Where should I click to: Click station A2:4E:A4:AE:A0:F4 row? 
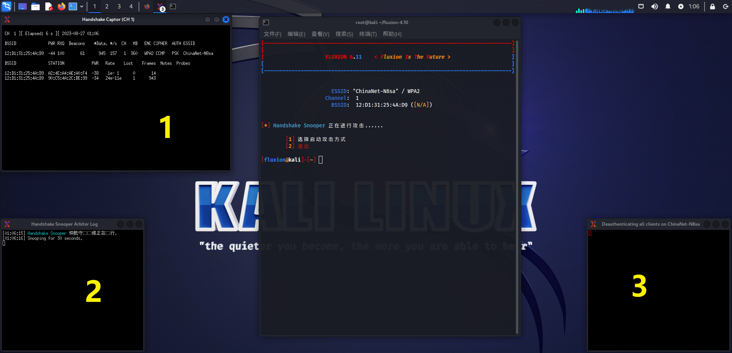coord(80,73)
